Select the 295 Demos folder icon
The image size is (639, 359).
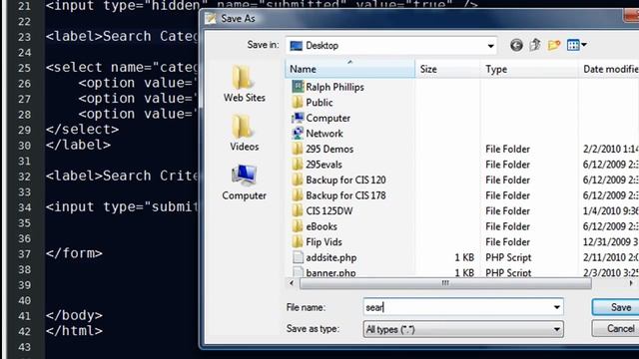298,149
